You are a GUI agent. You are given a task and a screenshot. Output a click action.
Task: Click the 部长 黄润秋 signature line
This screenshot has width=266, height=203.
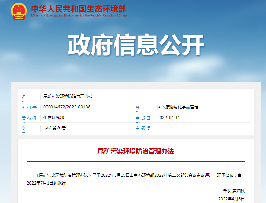point(234,191)
